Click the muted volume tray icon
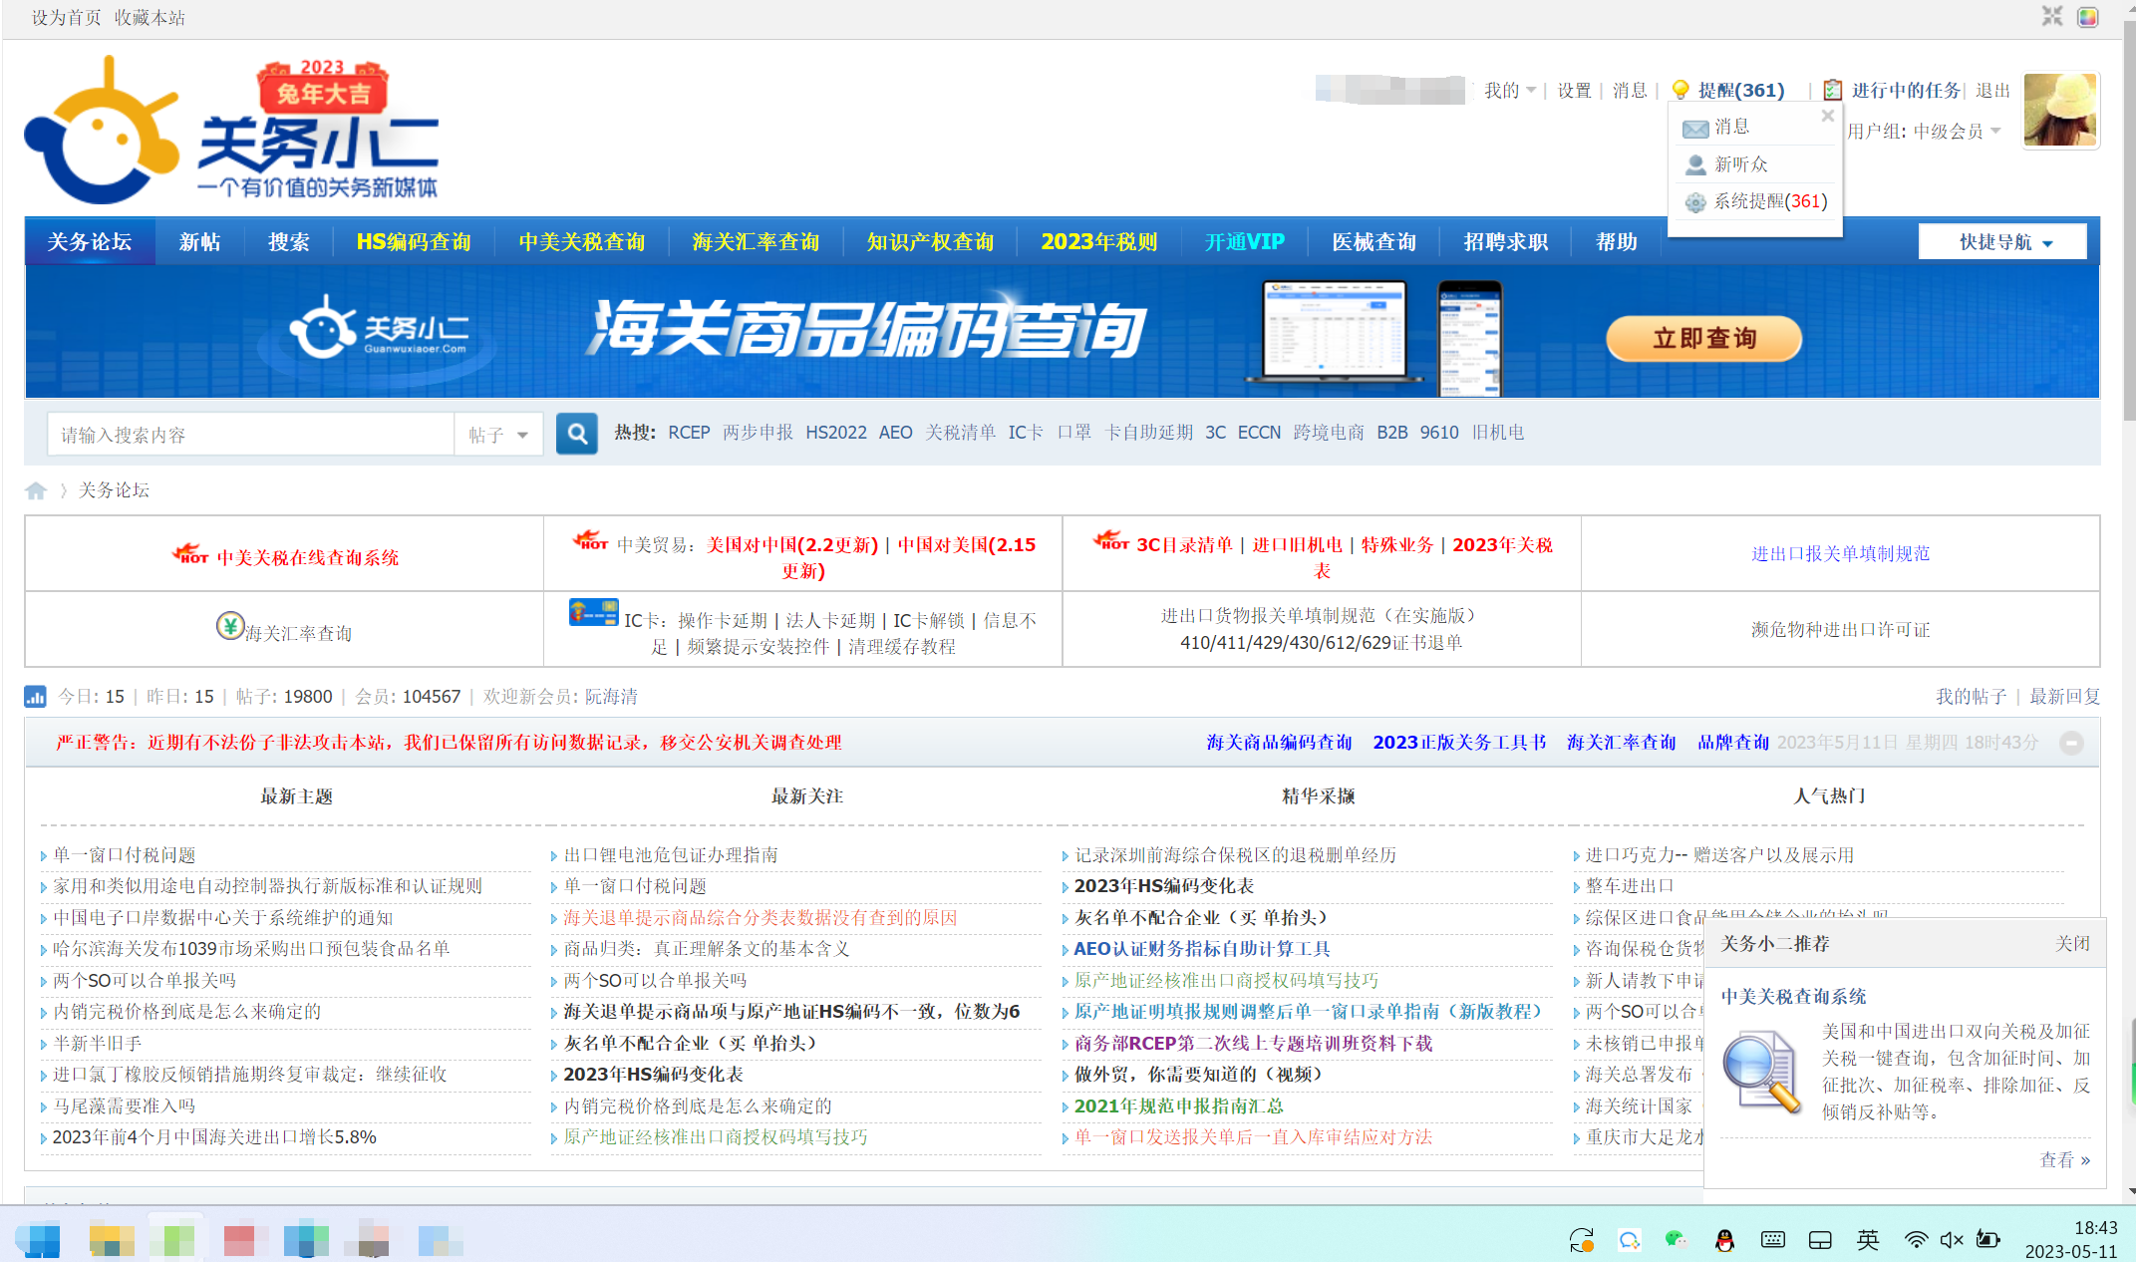The image size is (2136, 1262). click(1952, 1240)
